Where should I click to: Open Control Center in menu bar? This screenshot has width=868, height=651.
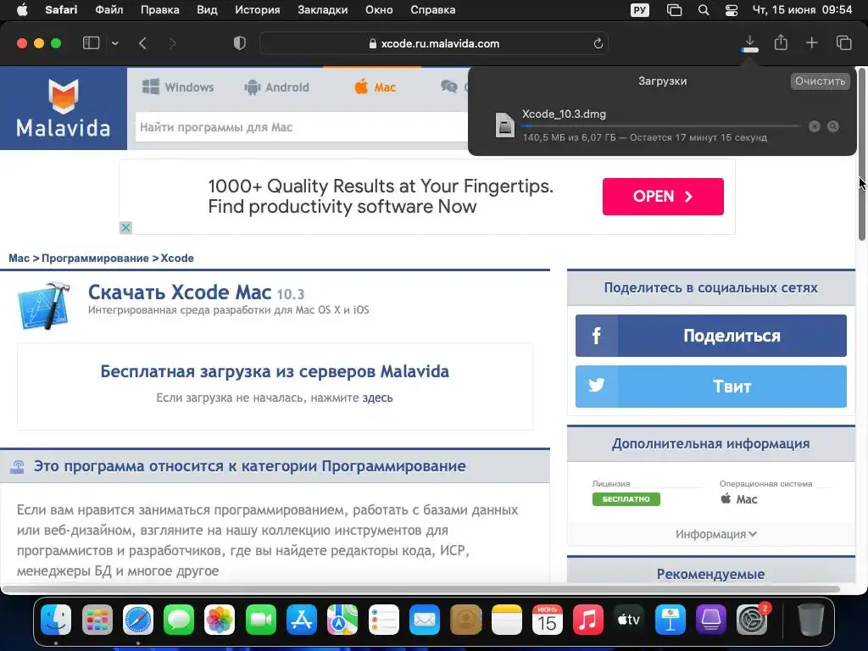click(x=732, y=10)
